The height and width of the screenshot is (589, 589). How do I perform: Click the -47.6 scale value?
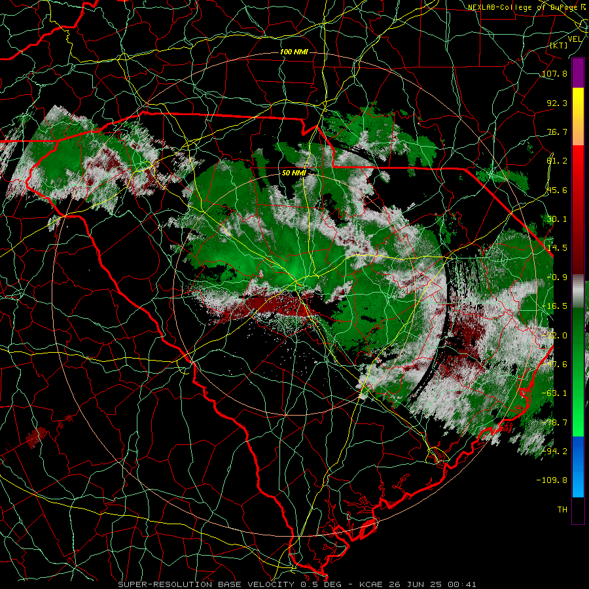(x=554, y=365)
